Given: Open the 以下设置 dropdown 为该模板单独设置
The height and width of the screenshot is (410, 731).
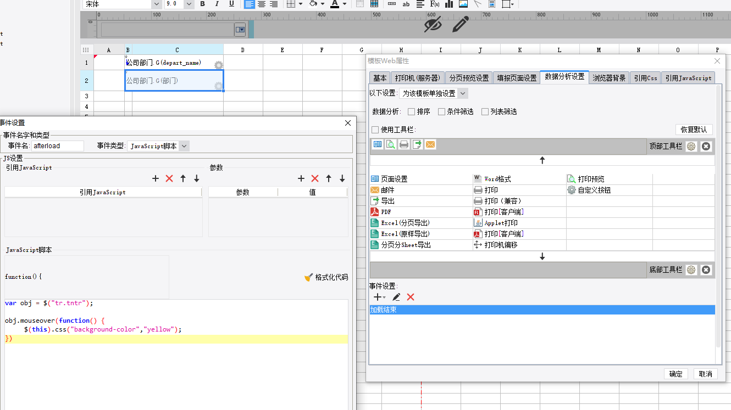Looking at the screenshot, I should pos(434,93).
